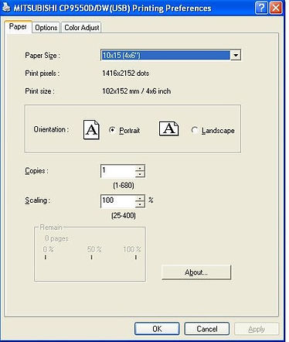Switch to the Options tab
This screenshot has height=342, width=289.
[x=46, y=28]
